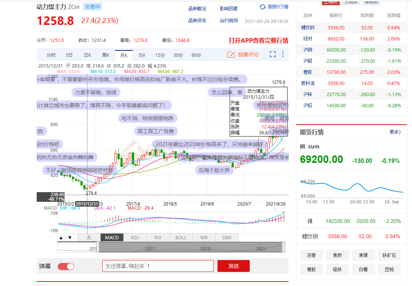Screen dimensions: 412x286
Task: Open the comment (我要评论) pencil icon
Action: [x=231, y=55]
